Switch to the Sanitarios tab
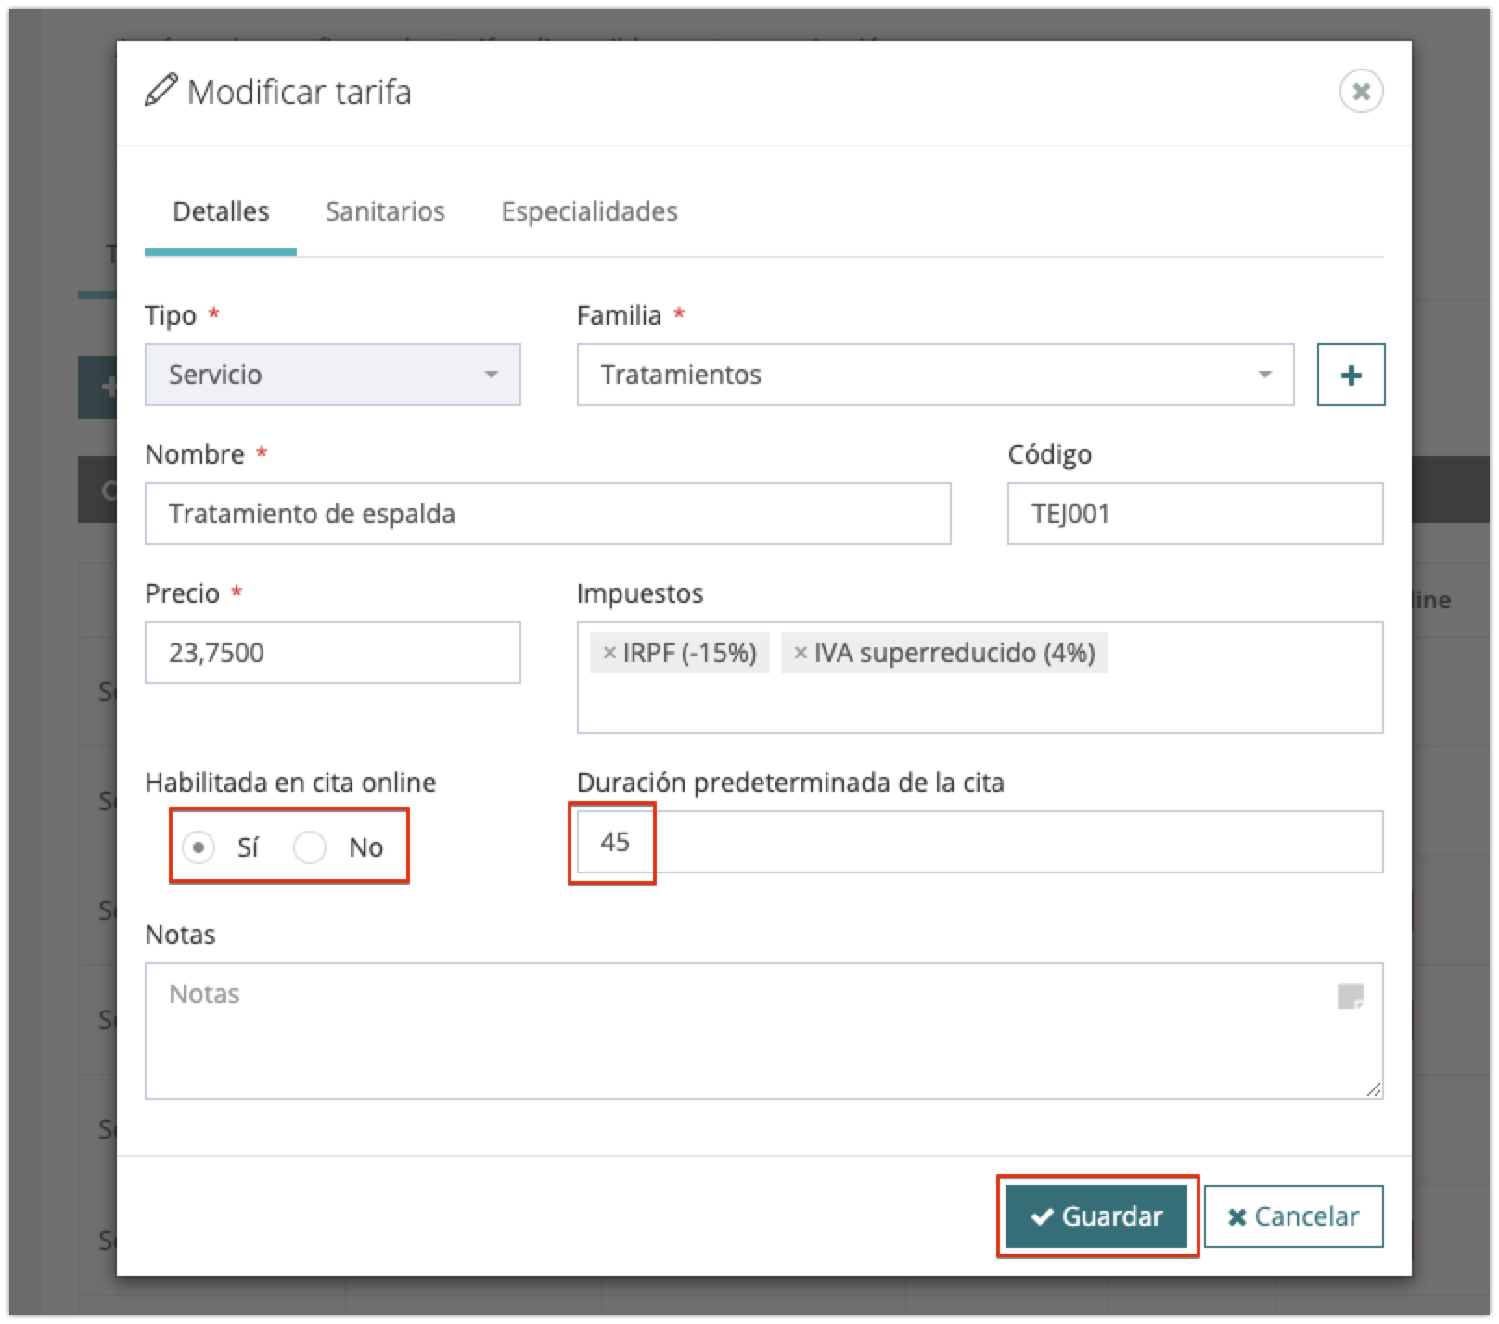The image size is (1499, 1324). (x=385, y=212)
